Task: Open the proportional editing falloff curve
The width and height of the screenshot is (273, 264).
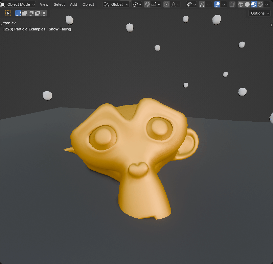Action: coord(175,4)
